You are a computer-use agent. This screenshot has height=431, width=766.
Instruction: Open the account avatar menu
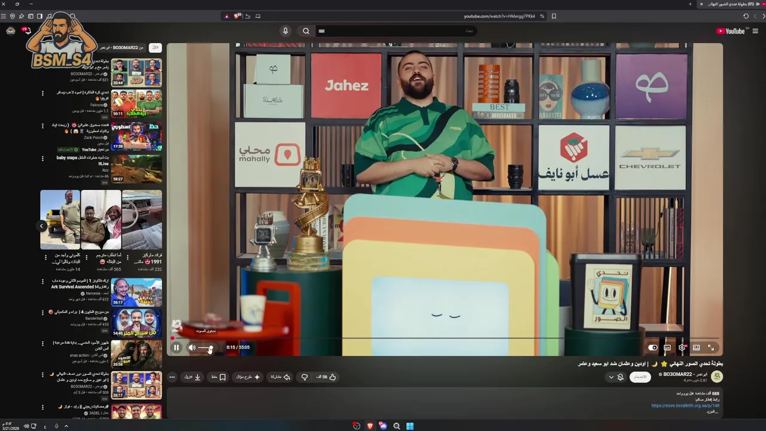(x=10, y=31)
